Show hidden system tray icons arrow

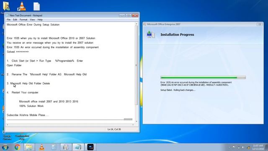[229, 147]
